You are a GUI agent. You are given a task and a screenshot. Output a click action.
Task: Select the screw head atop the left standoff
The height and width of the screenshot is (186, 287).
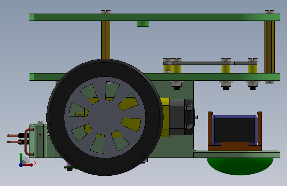(106, 12)
